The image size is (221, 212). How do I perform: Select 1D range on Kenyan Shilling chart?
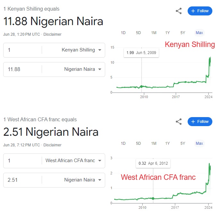tap(123, 33)
